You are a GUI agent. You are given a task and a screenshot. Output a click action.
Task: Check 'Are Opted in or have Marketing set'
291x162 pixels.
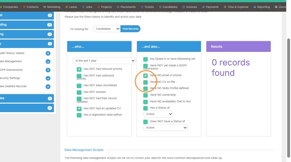[x=145, y=59]
